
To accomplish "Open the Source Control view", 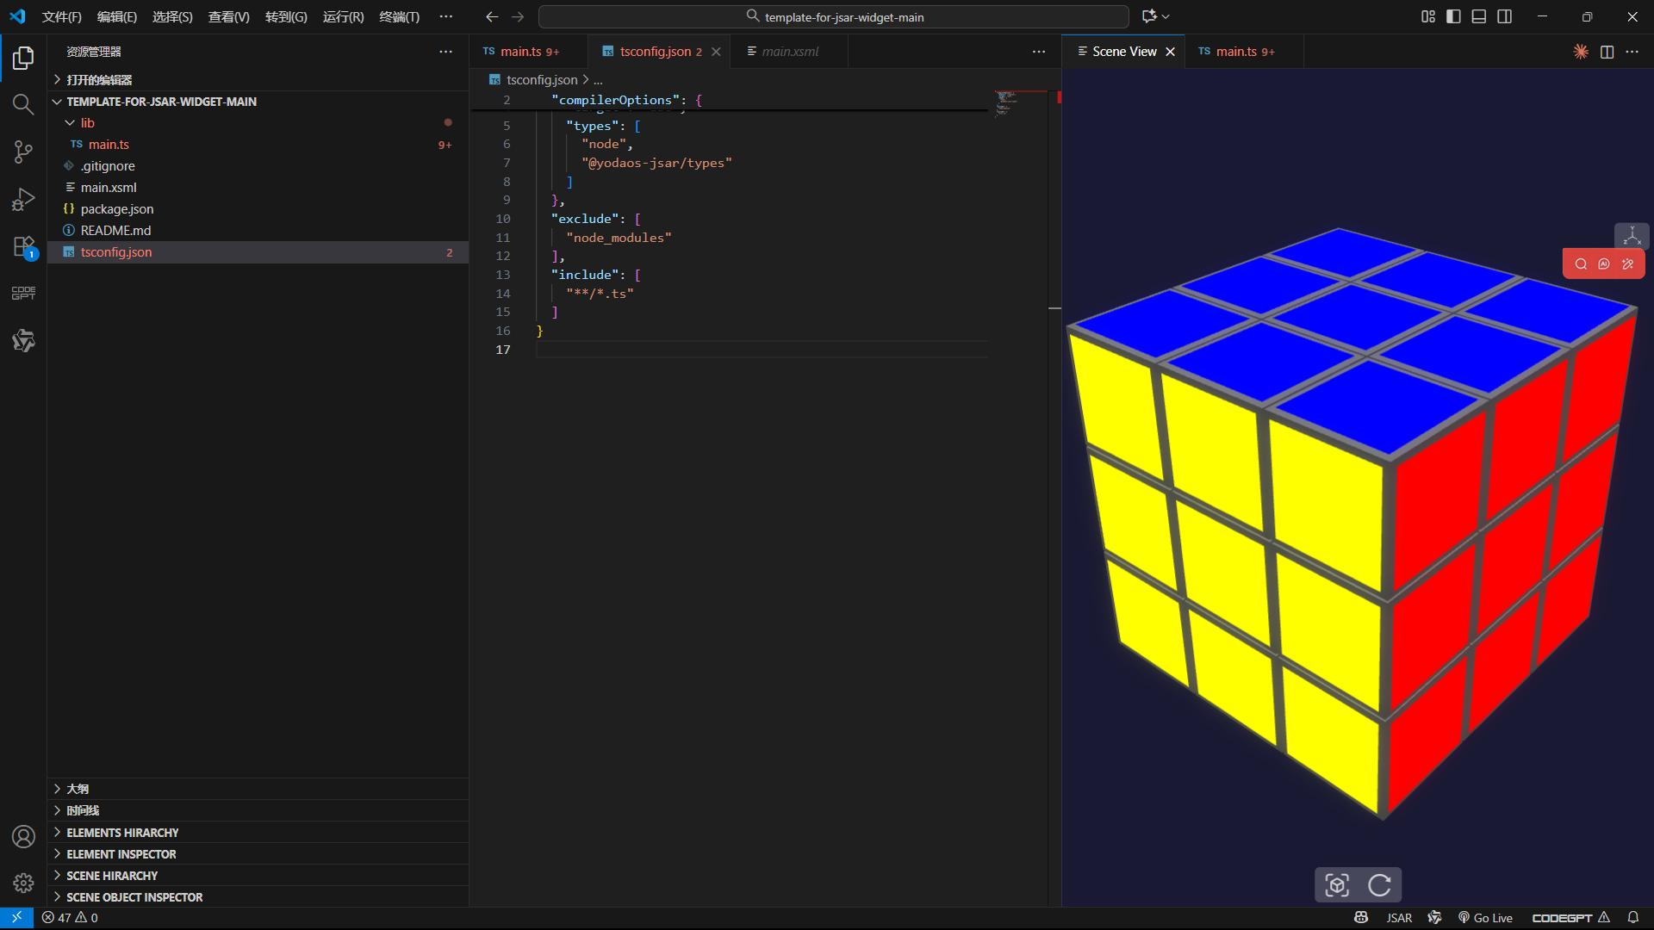I will point(23,152).
